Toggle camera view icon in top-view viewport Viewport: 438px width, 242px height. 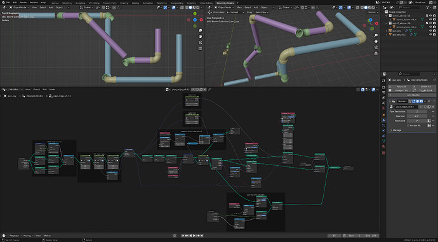[x=201, y=43]
